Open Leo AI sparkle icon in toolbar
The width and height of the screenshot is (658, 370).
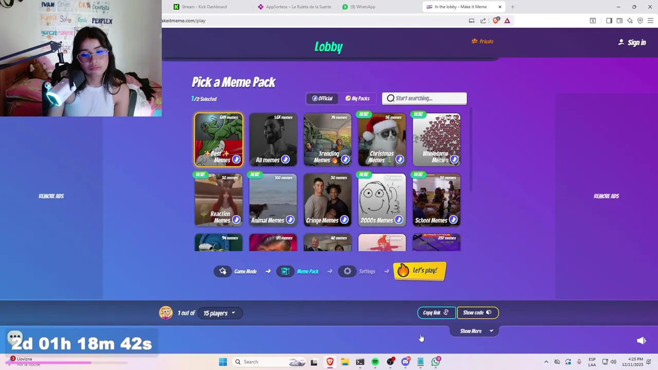pyautogui.click(x=630, y=21)
